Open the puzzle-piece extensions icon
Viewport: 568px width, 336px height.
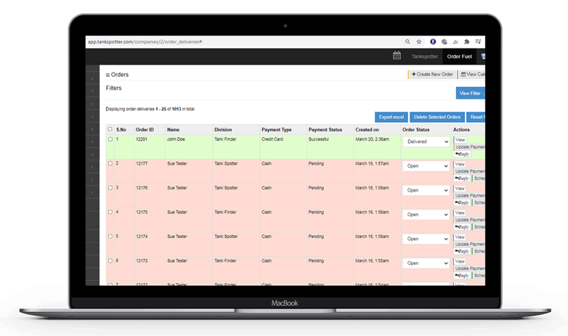467,41
